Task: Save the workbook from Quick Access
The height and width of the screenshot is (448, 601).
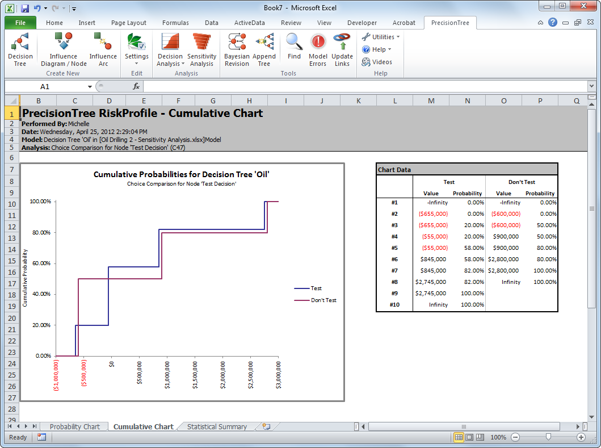Action: click(x=25, y=8)
